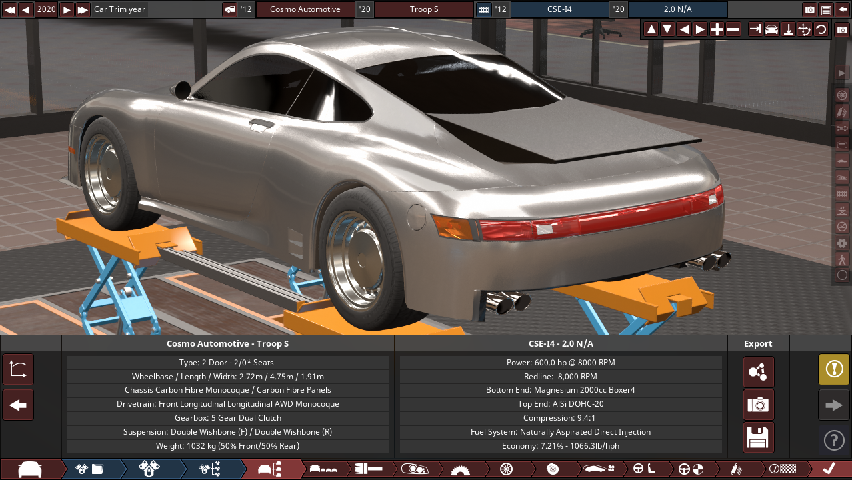Switch to the car trim tree tab
Viewport: 852px width, 480px height.
point(269,469)
